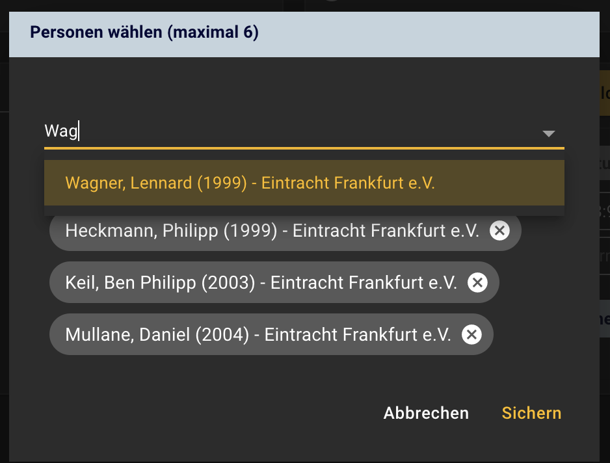The height and width of the screenshot is (463, 610).
Task: Click the Keil, Ben Philipp (2003) chip label
Action: (x=261, y=283)
